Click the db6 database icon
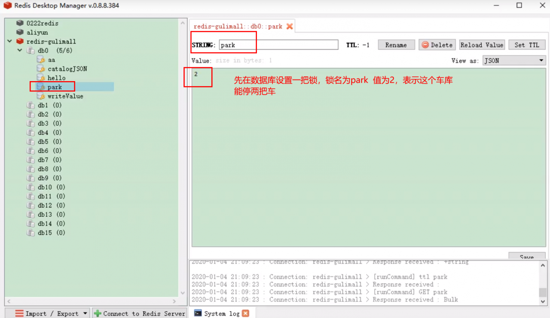 (x=31, y=151)
